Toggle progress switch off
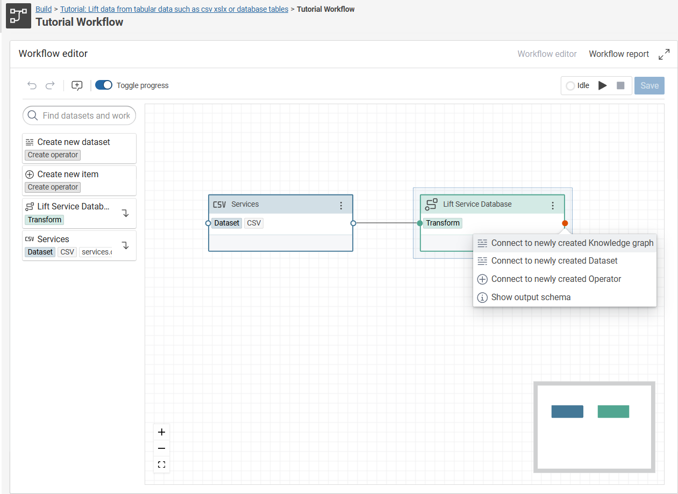Image resolution: width=678 pixels, height=494 pixels. click(x=104, y=85)
